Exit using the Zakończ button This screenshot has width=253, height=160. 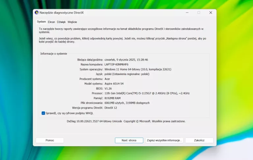199,140
